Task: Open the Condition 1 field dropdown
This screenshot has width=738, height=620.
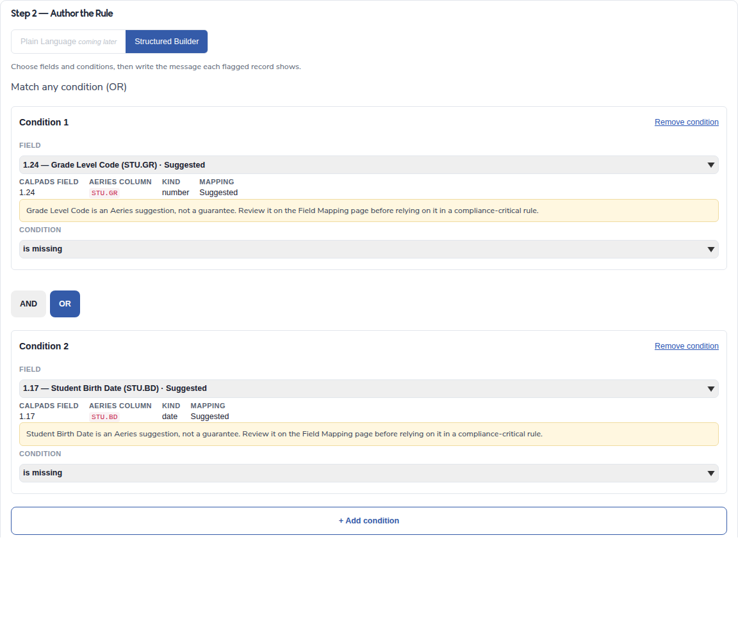Action: (369, 165)
